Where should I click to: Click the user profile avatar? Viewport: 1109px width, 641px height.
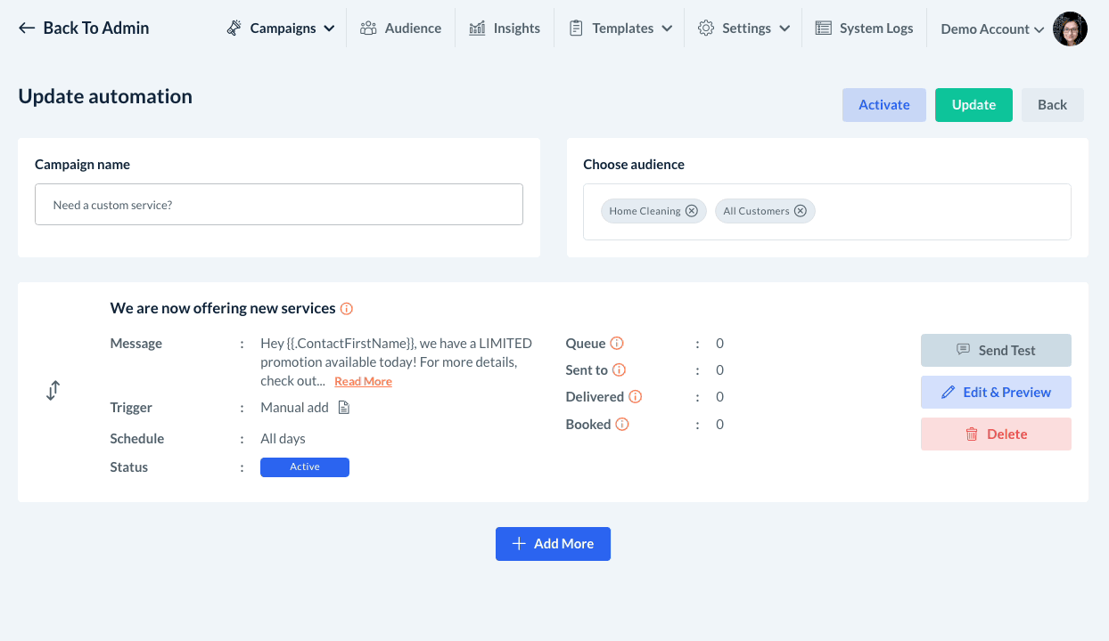click(1070, 28)
